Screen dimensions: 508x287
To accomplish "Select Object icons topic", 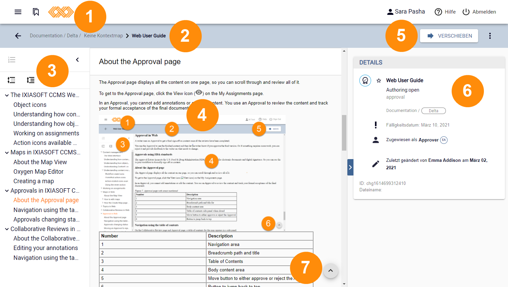I will 30,105.
